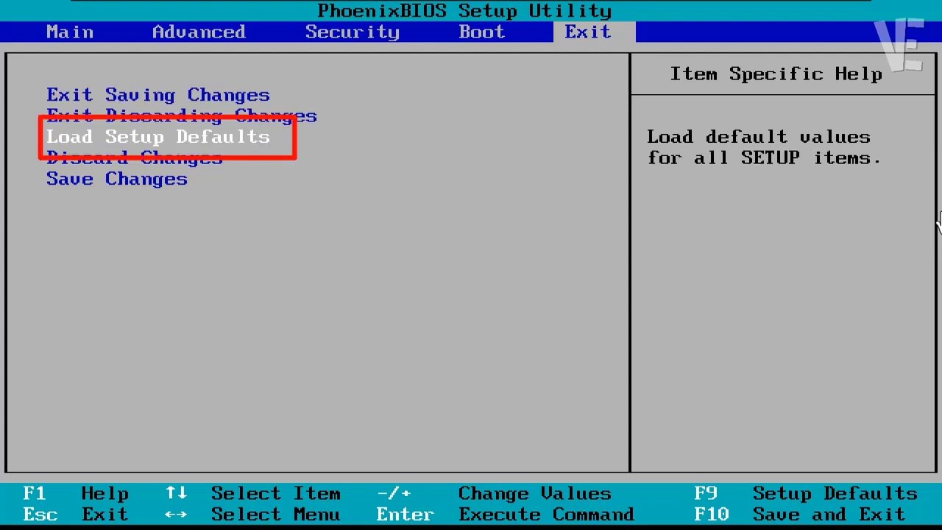Image resolution: width=942 pixels, height=530 pixels.
Task: Click the 'Item Specific Help' heading
Action: [776, 74]
